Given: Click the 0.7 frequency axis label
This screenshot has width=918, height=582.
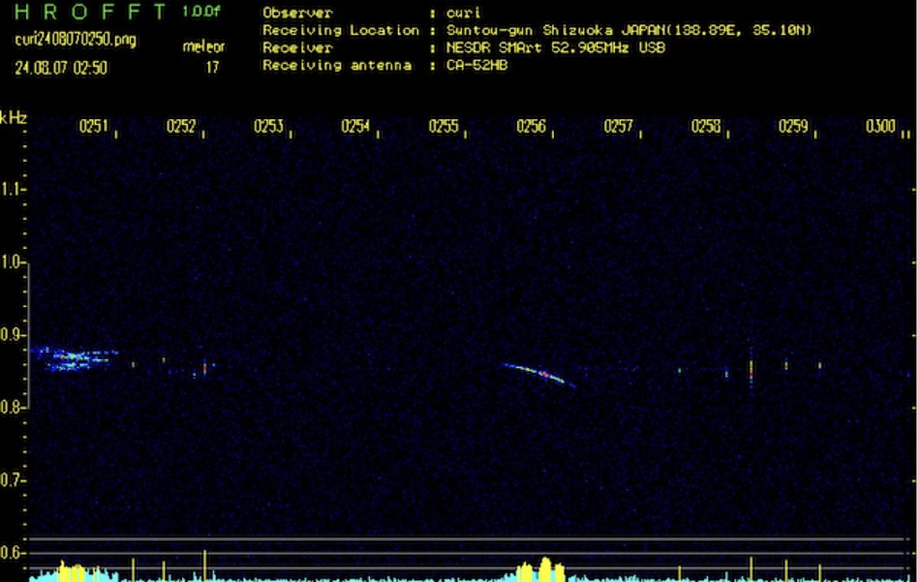Looking at the screenshot, I should click(x=12, y=481).
